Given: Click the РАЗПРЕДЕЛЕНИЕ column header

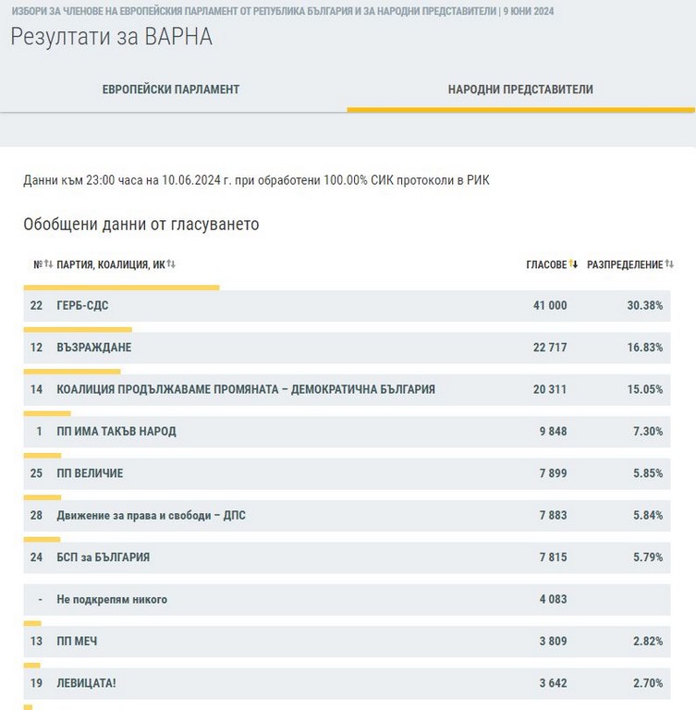Looking at the screenshot, I should pyautogui.click(x=625, y=264).
